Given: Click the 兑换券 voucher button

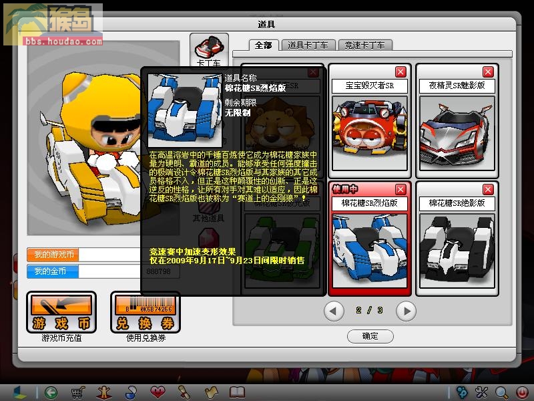Looking at the screenshot, I should point(146,312).
